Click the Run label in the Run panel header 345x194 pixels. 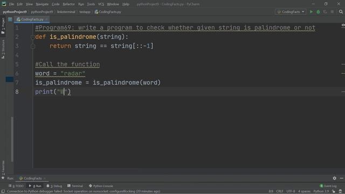(x=10, y=178)
